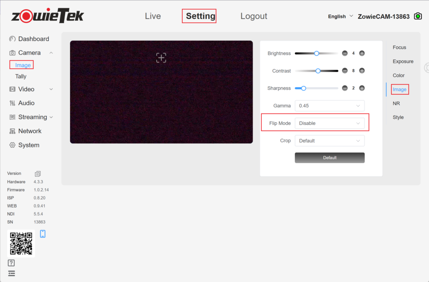Screen dimensions: 429x282
Task: Click the ZowieCAM-13863 device name
Action: [x=384, y=16]
